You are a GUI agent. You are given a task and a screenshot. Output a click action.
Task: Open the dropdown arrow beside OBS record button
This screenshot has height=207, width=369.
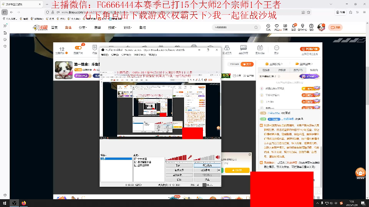(219, 170)
